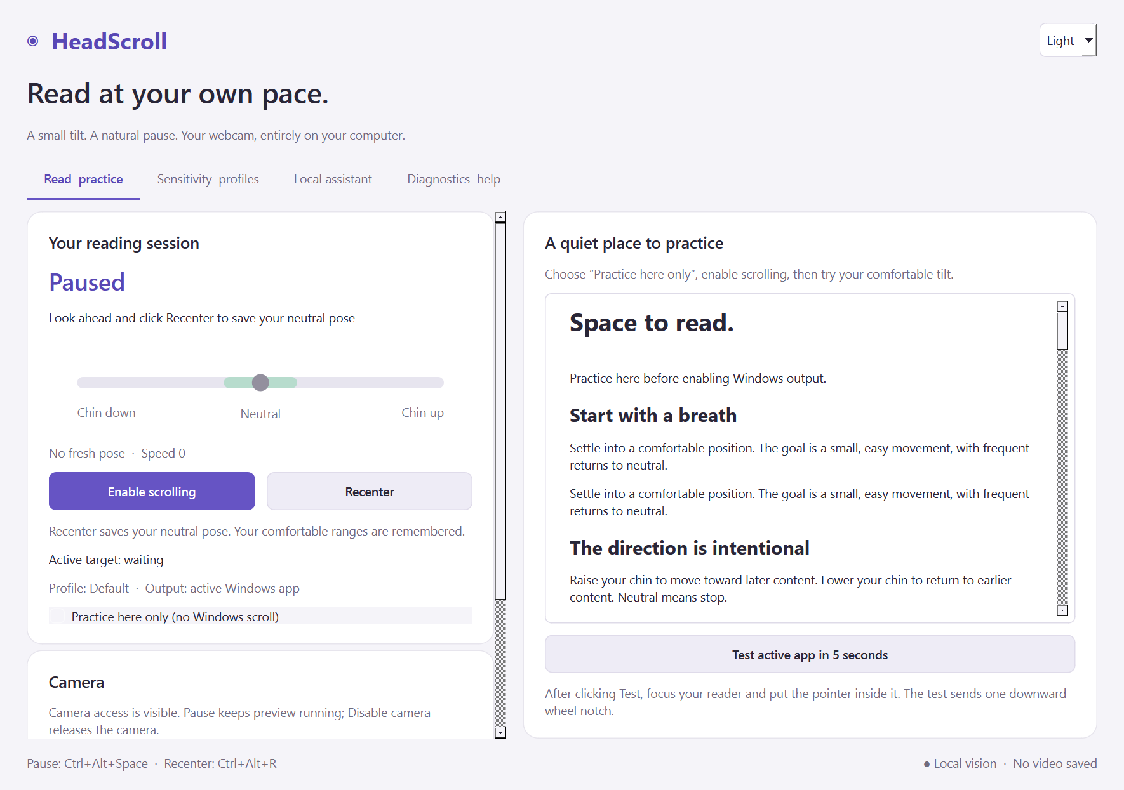This screenshot has height=790, width=1124.
Task: Click 'No fresh pose · Speed 0' text
Action: [117, 453]
